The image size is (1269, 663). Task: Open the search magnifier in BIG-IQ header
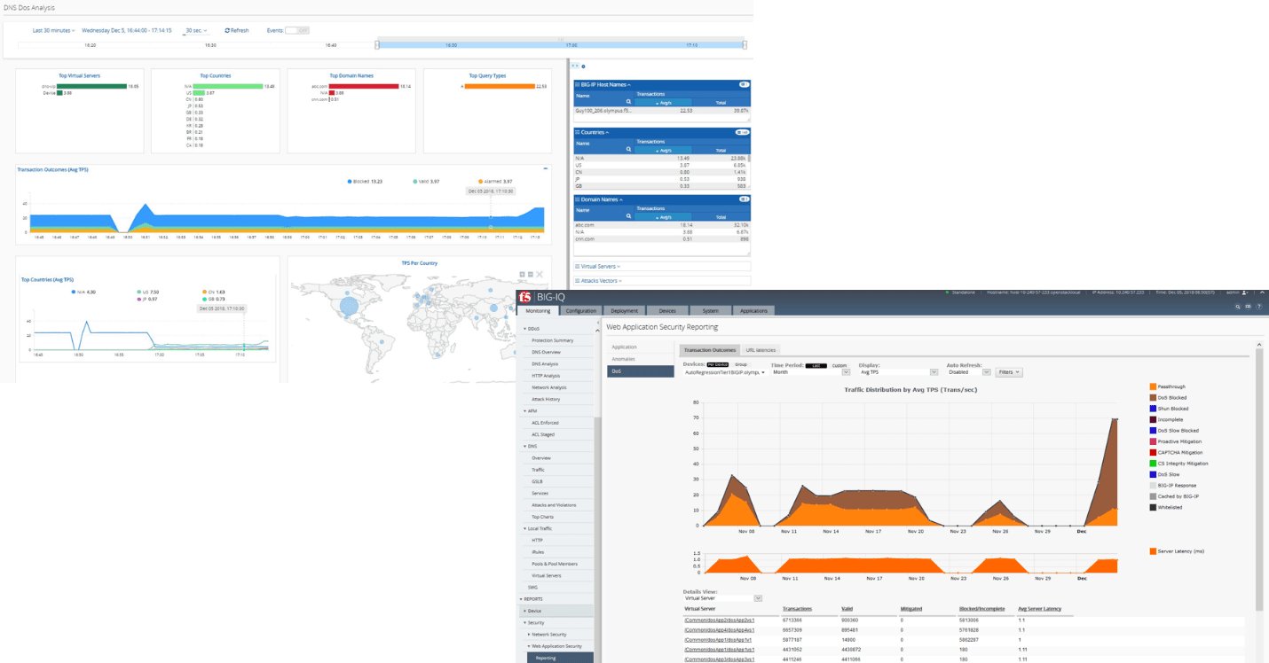point(1237,306)
